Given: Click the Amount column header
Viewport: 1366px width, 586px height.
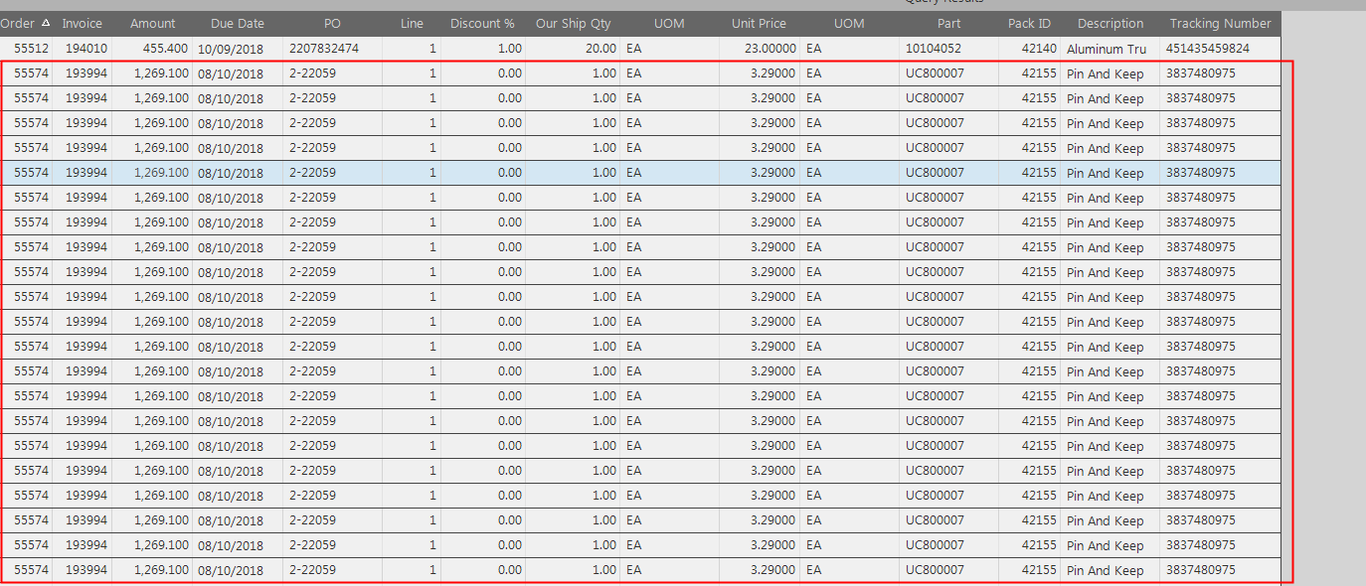Looking at the screenshot, I should 152,24.
